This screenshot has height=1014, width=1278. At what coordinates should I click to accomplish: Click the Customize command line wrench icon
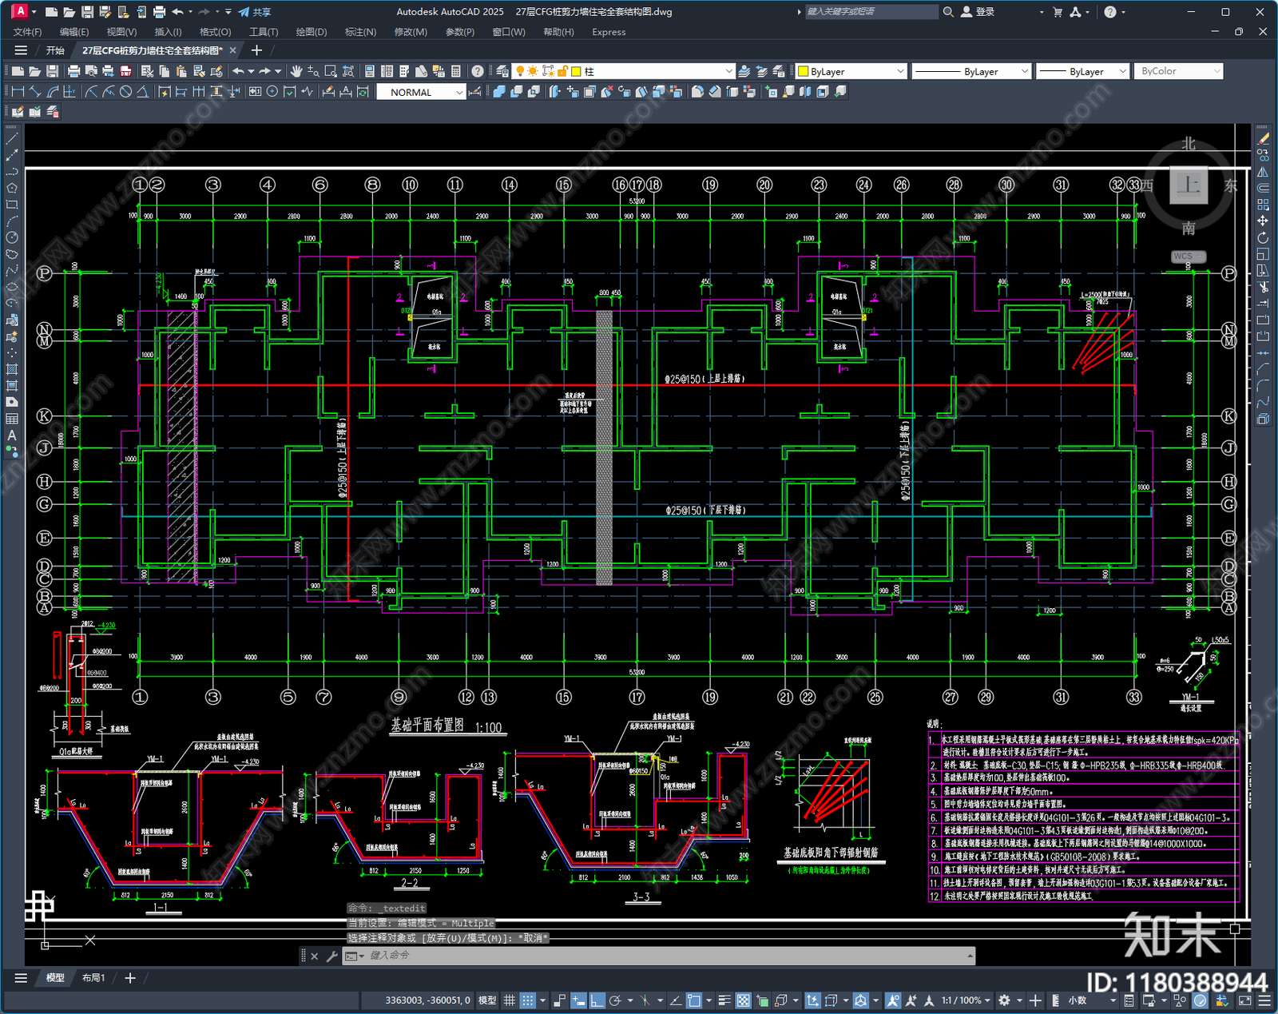[x=331, y=956]
